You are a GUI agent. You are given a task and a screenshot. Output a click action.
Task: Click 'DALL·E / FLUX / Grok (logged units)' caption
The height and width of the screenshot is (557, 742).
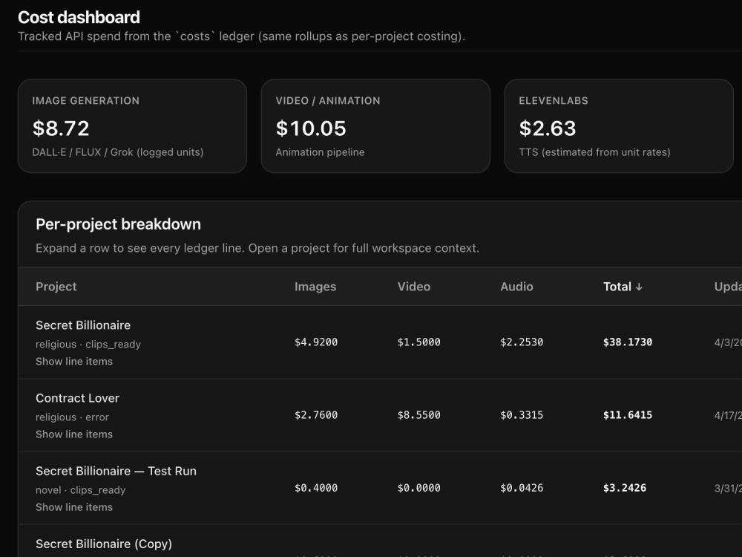[118, 152]
